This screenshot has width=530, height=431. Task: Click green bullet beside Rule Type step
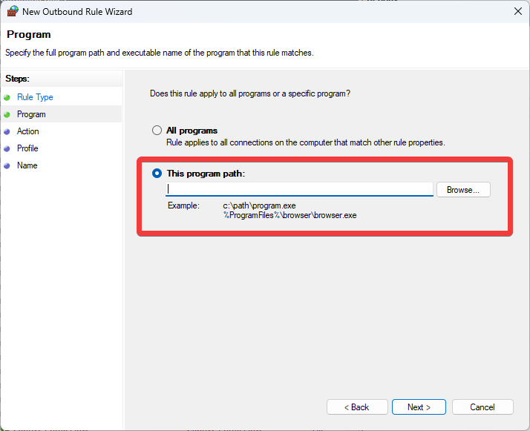click(7, 97)
